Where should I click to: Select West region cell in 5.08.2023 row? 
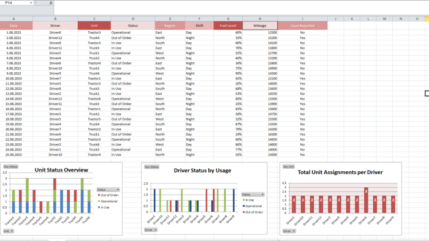170,53
